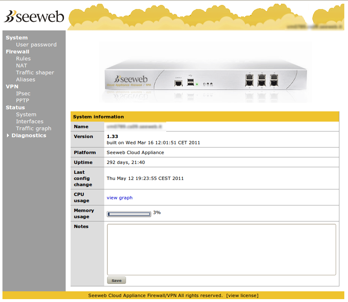Select Traffic shaper in sidebar
This screenshot has width=348, height=302.
(35, 73)
